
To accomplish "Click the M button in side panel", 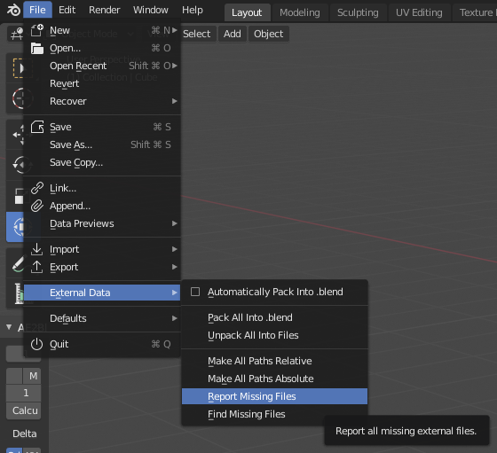I will 32,376.
